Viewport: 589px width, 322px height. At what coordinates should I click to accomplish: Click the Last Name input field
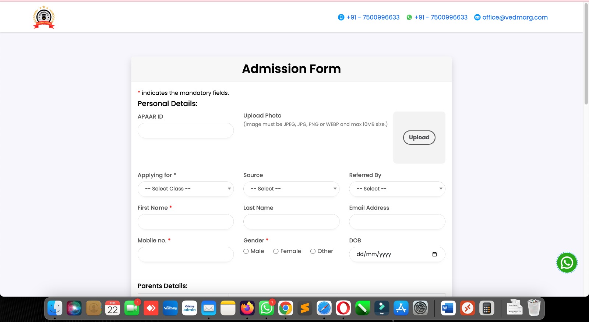[291, 222]
